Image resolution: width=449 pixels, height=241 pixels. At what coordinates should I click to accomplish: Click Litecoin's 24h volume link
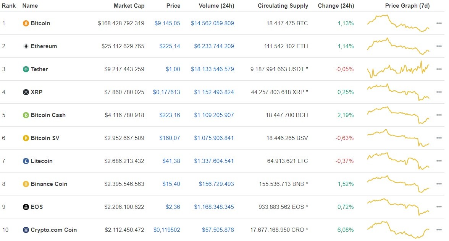tap(213, 161)
